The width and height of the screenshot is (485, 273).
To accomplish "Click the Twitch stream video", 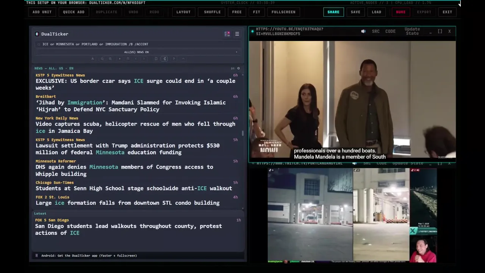I will pyautogui.click(x=352, y=215).
